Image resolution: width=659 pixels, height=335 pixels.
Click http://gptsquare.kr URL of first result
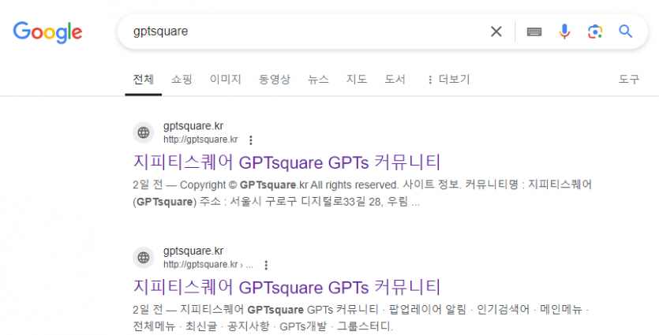tap(200, 140)
